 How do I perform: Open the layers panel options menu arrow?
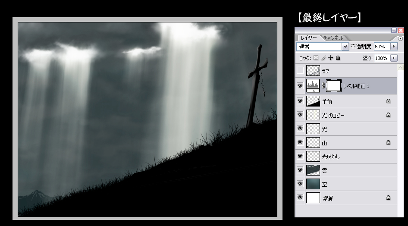tap(400, 38)
